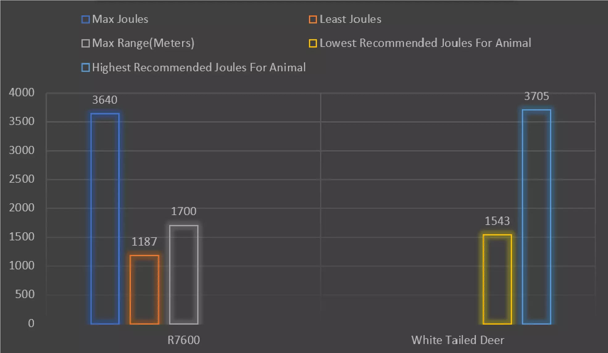Select the 3705 data label
The height and width of the screenshot is (353, 608).
coord(536,96)
